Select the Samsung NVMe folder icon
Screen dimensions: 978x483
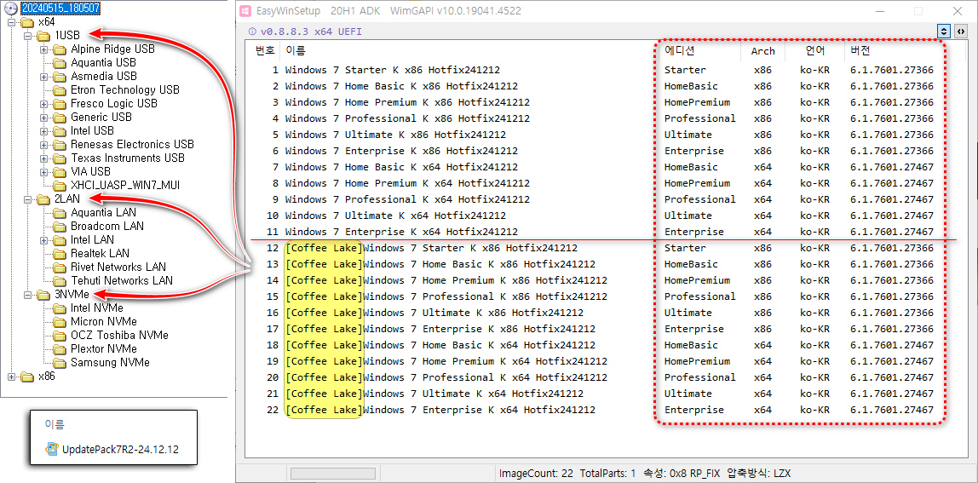coord(60,363)
